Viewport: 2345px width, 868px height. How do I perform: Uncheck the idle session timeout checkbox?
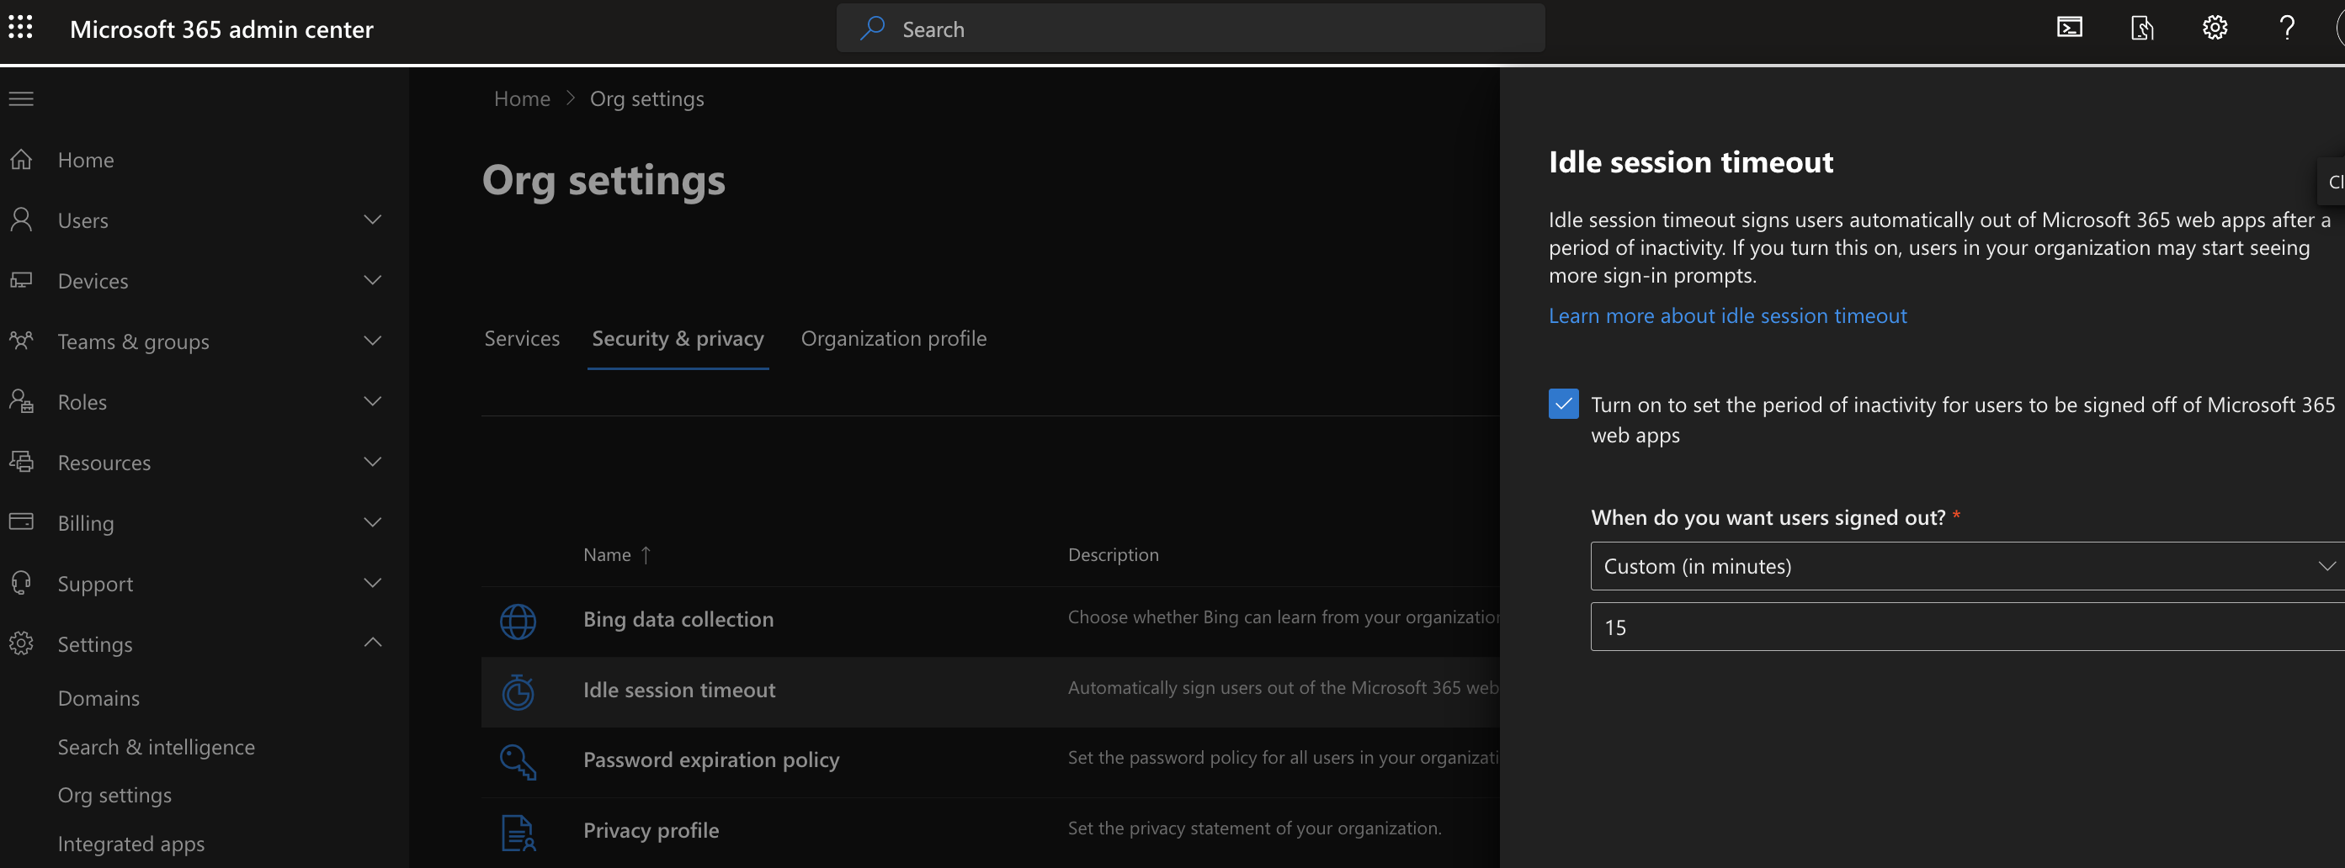click(x=1563, y=404)
